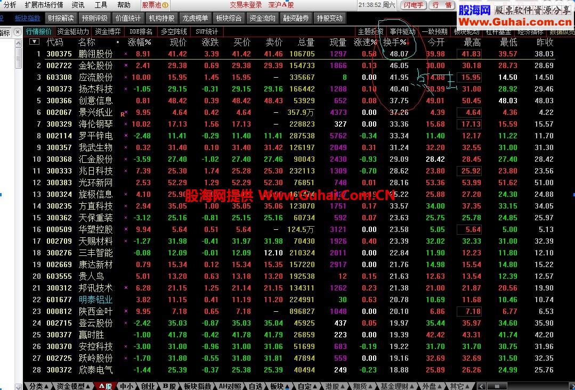
Task: Expand the 基金理财▲ bottom tab menu
Action: 397,386
